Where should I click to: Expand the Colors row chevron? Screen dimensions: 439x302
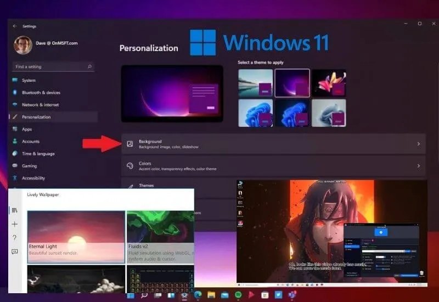[419, 166]
